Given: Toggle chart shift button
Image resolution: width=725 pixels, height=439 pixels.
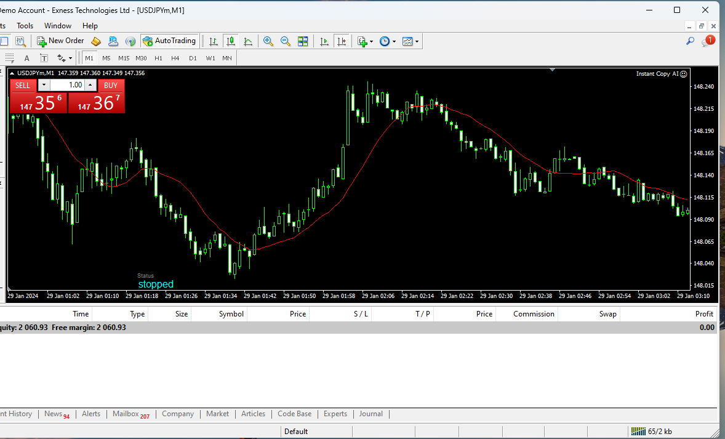Looking at the screenshot, I should point(342,41).
